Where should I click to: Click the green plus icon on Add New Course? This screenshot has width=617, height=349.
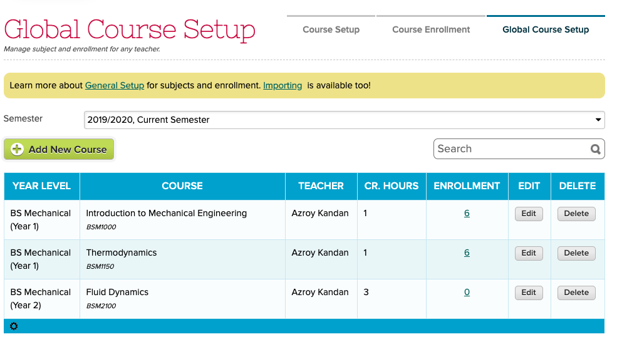point(18,149)
